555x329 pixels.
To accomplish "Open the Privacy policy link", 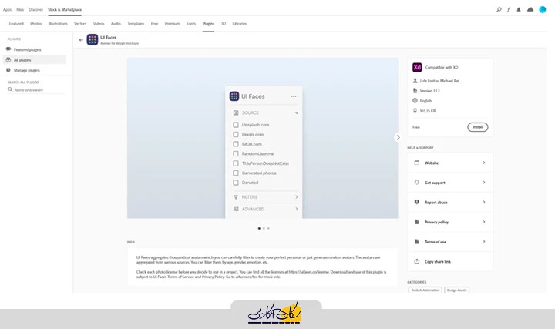I will [450, 222].
